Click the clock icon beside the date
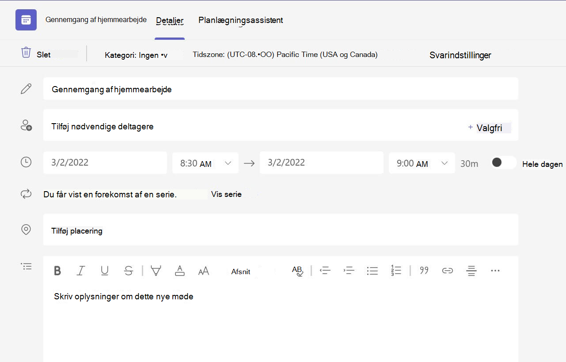Viewport: 566px width, 362px height. pyautogui.click(x=26, y=162)
